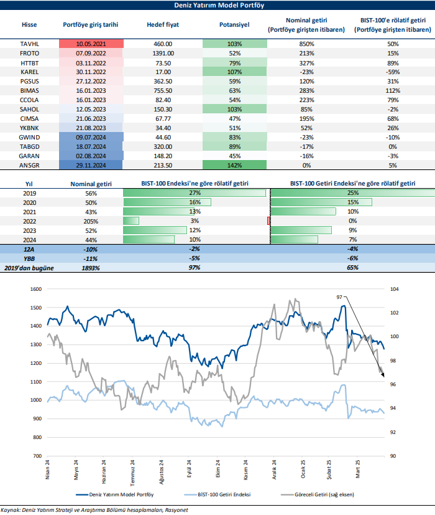Click the GARAN ticker row label
435x515 pixels.
(29, 156)
